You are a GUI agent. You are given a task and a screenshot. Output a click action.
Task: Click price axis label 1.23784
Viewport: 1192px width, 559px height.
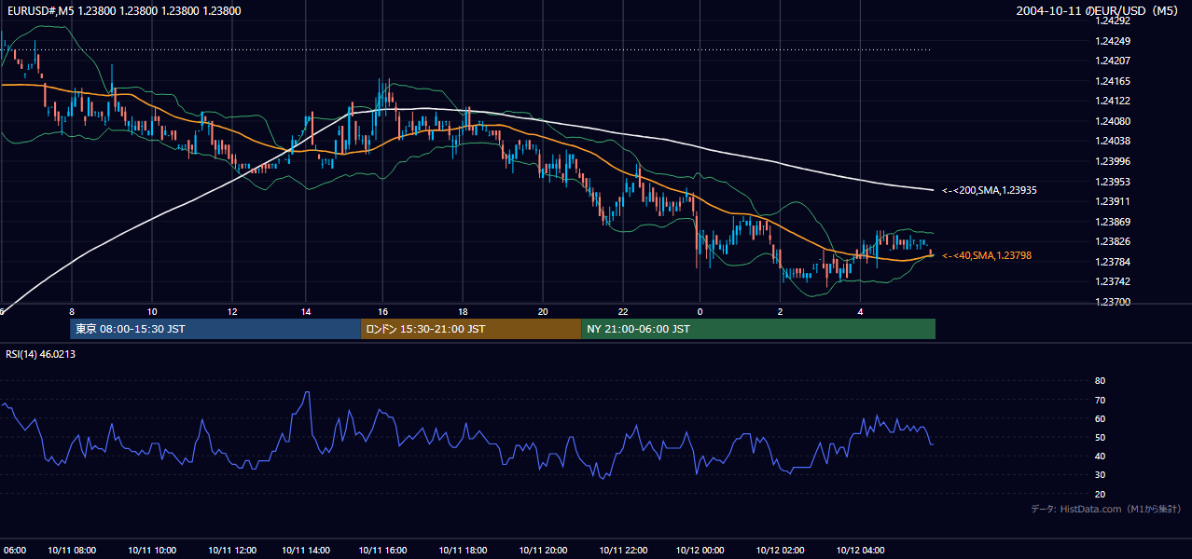coord(1113,262)
